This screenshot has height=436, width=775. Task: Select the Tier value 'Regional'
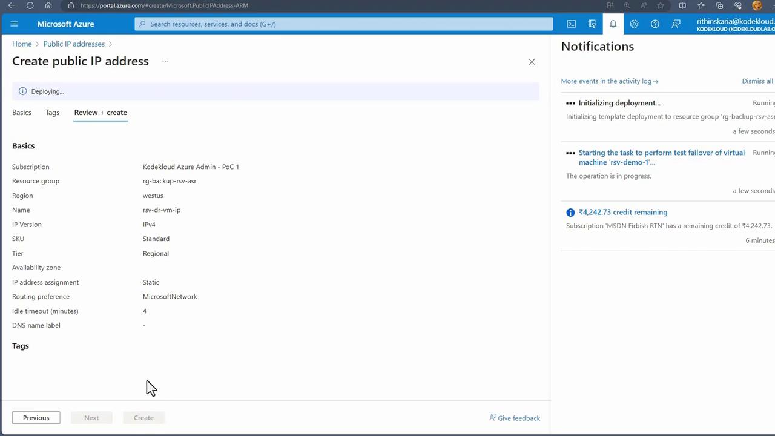[x=156, y=253]
